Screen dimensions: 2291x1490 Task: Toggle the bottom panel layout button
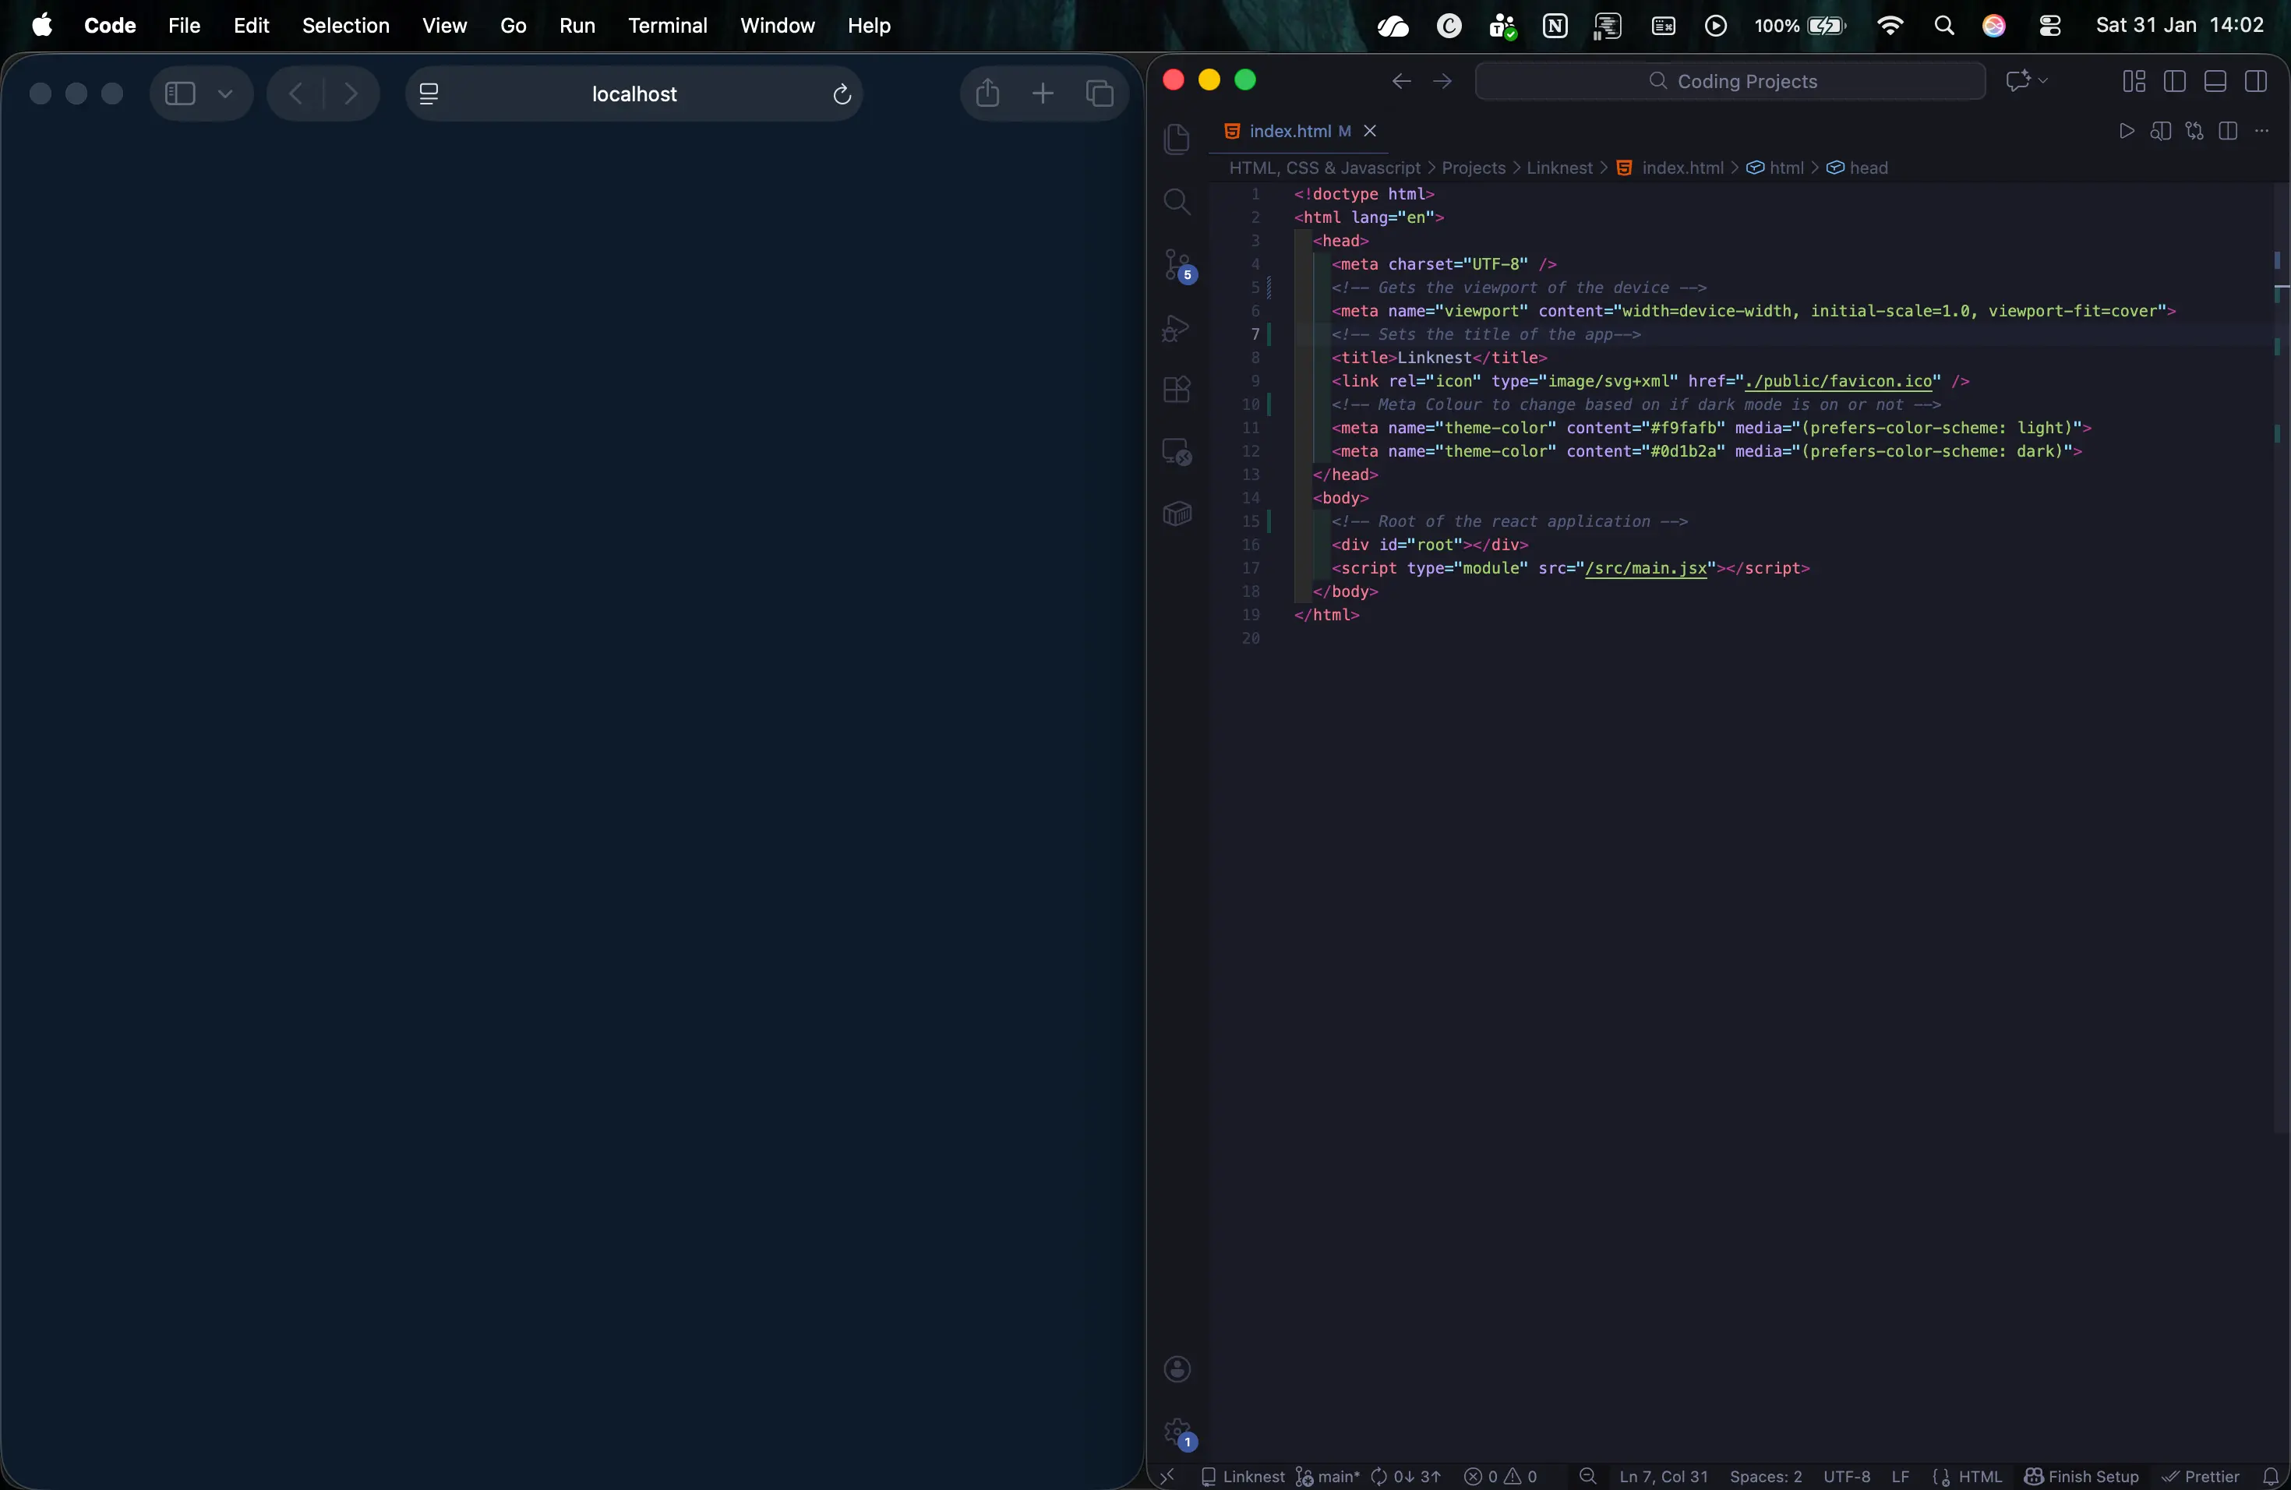pyautogui.click(x=2214, y=82)
